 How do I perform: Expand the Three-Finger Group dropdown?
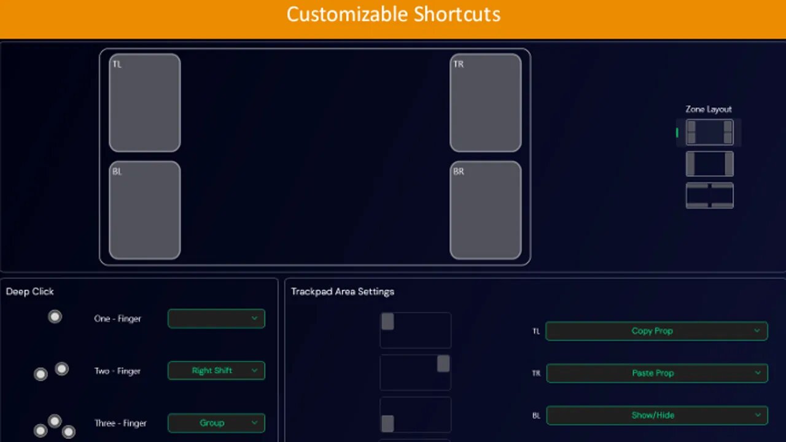click(x=216, y=423)
